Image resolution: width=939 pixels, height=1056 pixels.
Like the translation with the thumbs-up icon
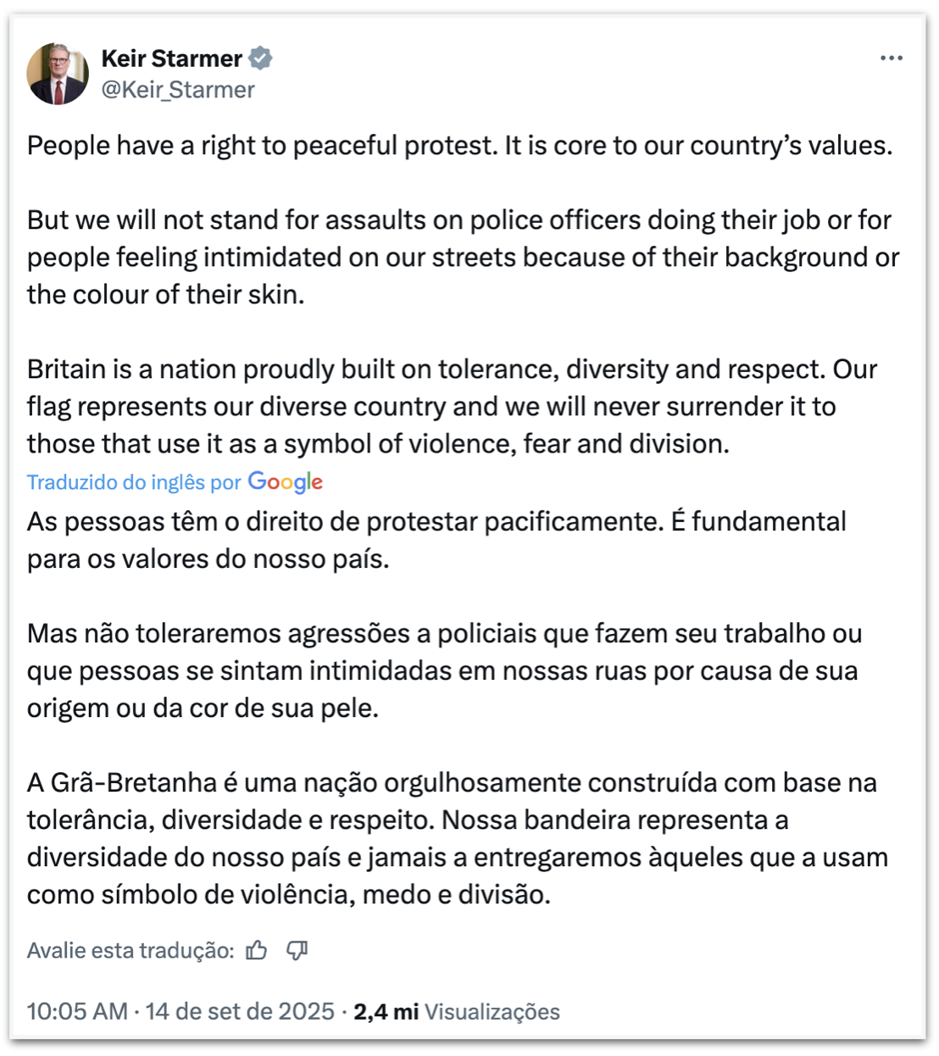point(257,950)
